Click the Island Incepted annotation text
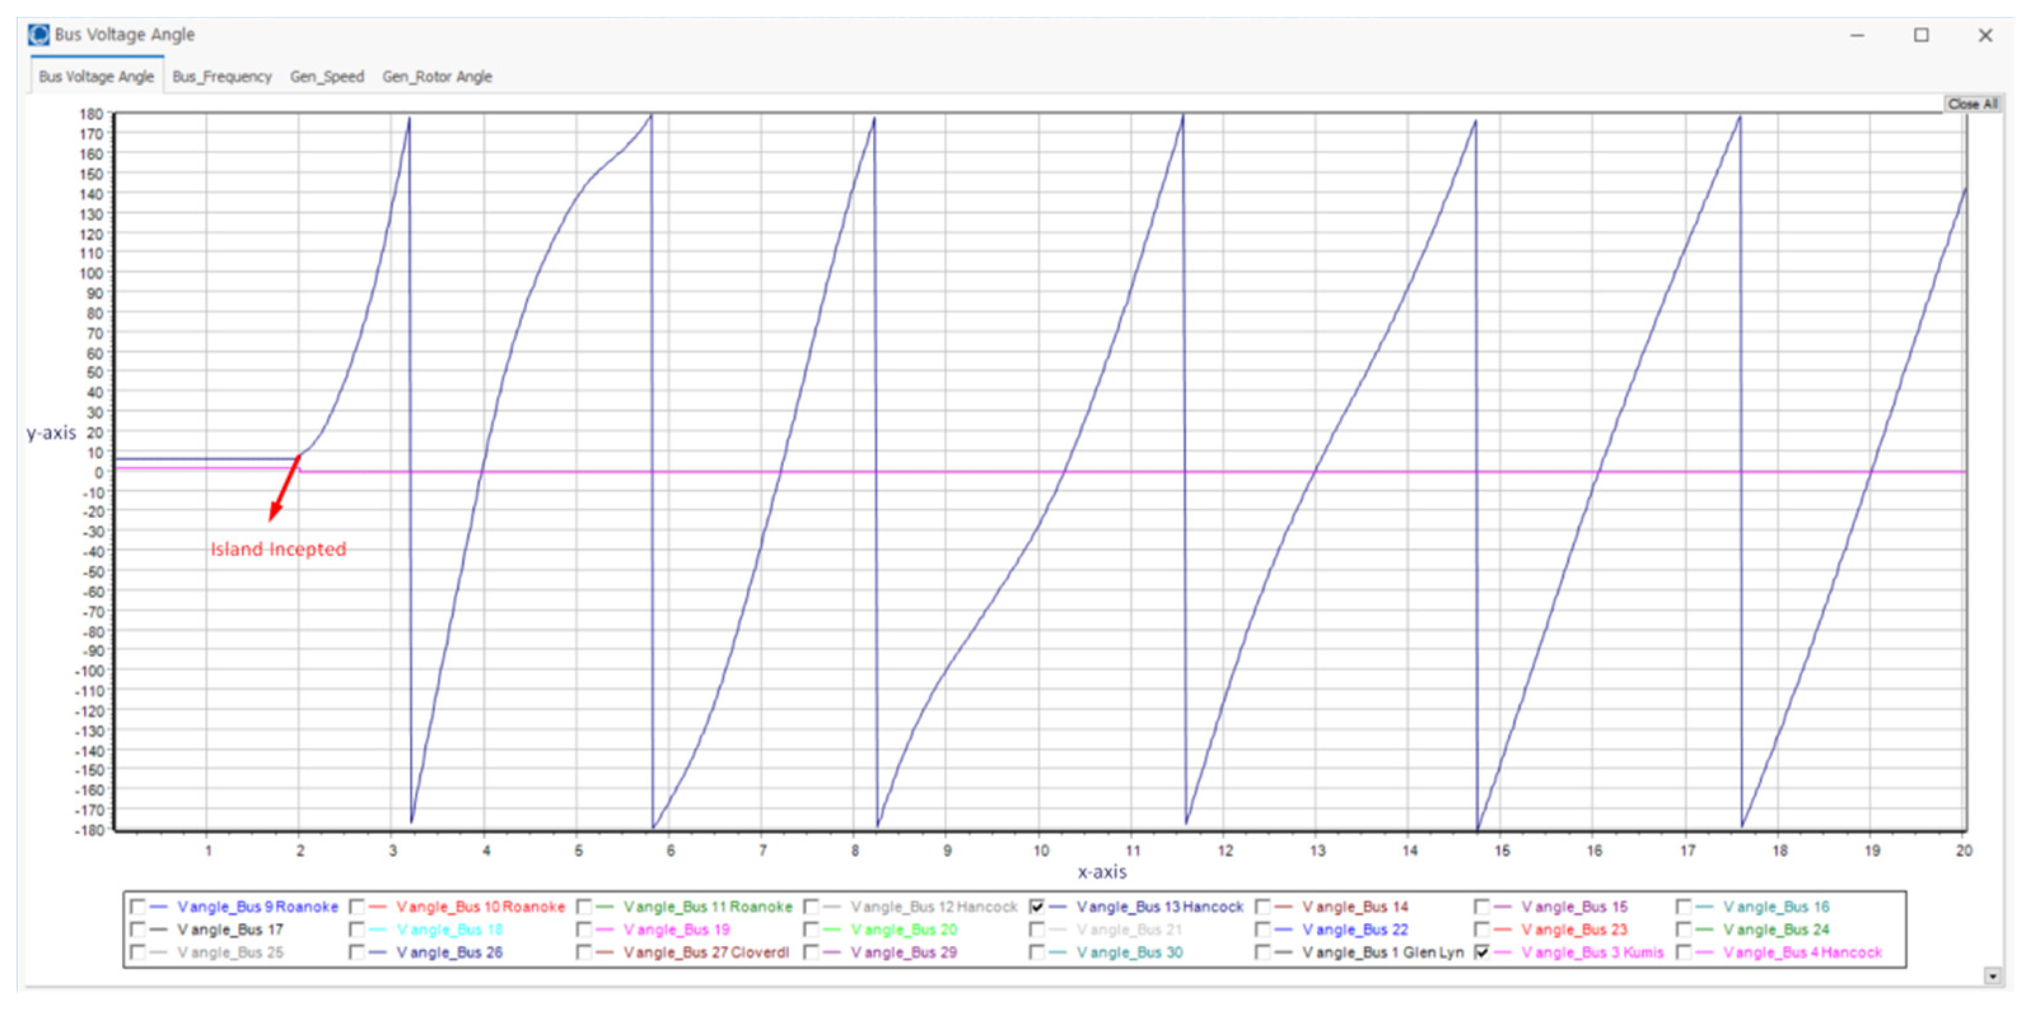This screenshot has height=1009, width=2026. (x=277, y=549)
